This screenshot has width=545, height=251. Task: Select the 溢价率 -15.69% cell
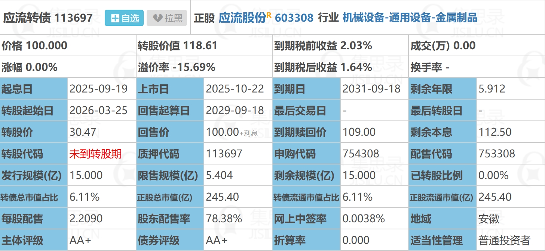(204, 67)
